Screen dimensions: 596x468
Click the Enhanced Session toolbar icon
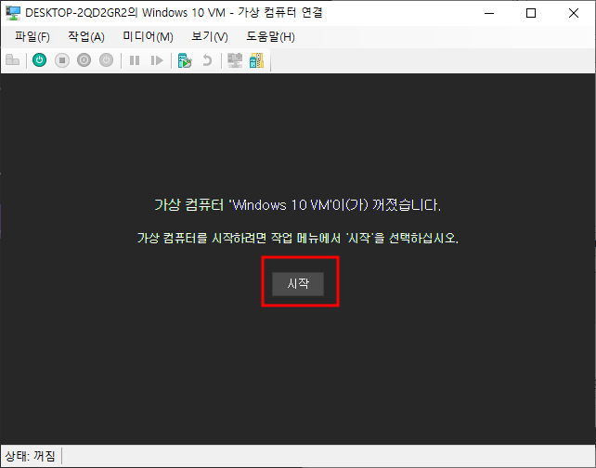(x=235, y=60)
